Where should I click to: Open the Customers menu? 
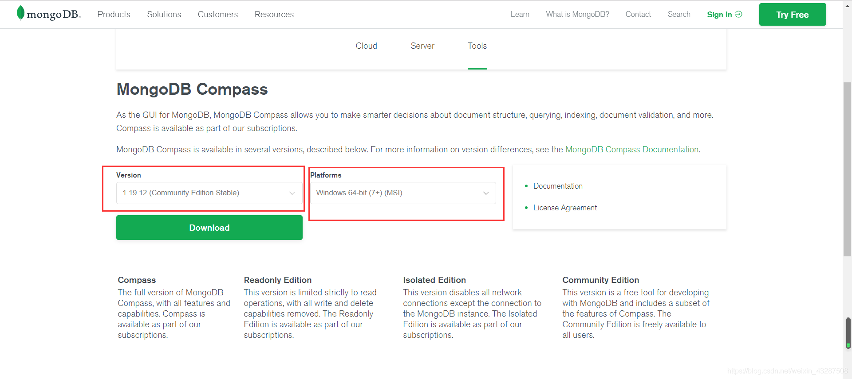pos(217,14)
